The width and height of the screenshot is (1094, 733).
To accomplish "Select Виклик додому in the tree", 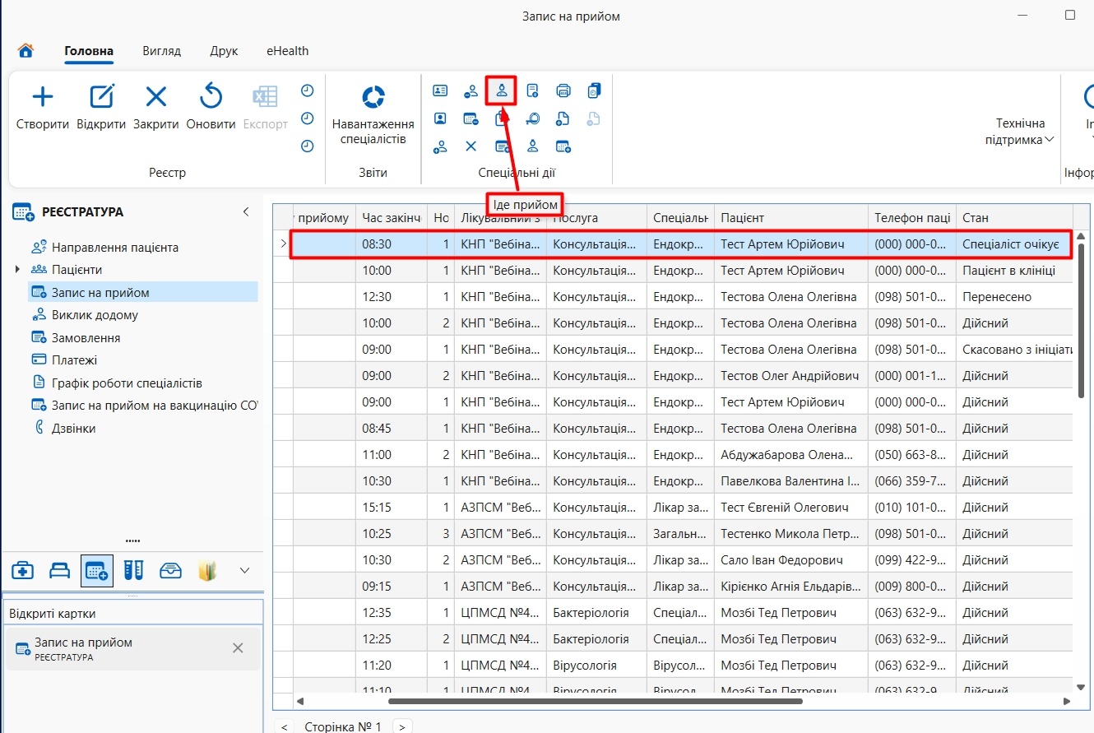I will (95, 315).
